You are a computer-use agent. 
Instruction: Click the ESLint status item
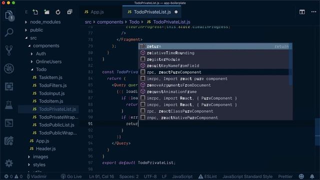tap(207, 176)
